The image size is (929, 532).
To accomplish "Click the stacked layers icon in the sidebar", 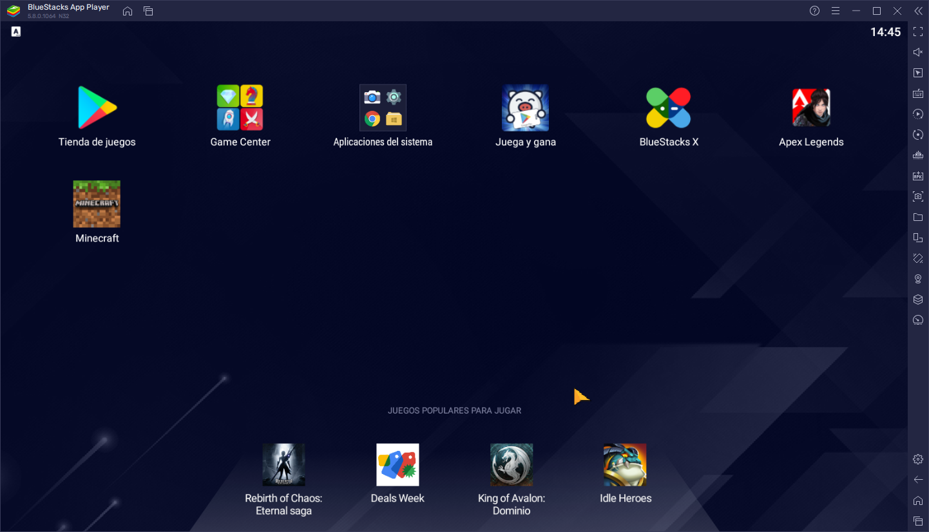I will point(918,299).
